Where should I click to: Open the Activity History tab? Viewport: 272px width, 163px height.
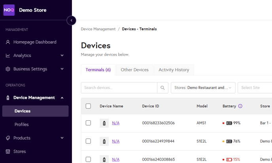coord(174,70)
